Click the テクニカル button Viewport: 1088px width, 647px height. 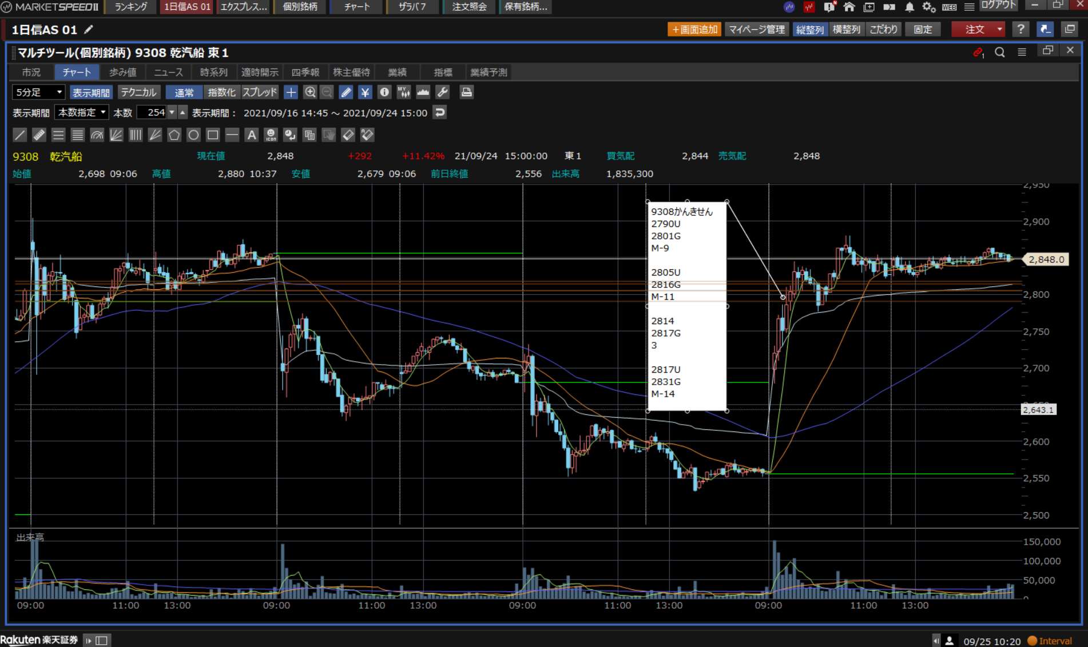click(x=138, y=92)
